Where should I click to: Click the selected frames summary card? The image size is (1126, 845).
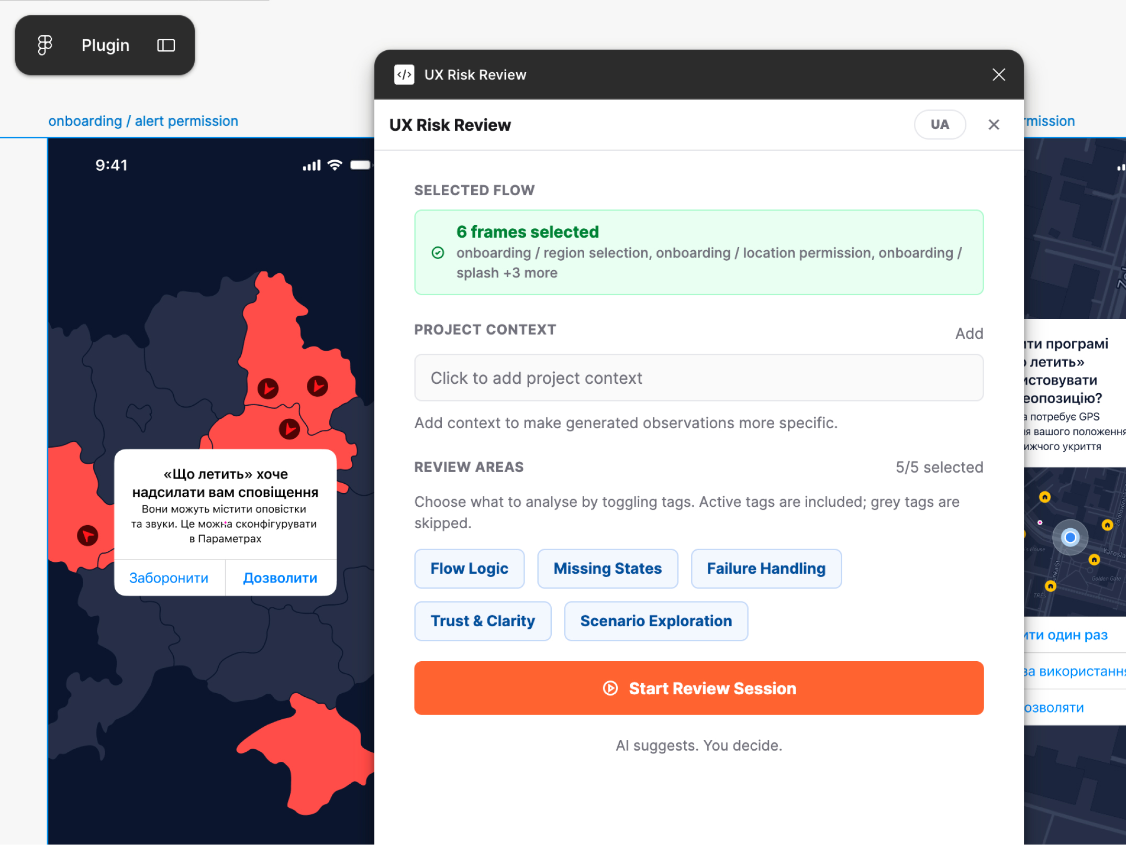pyautogui.click(x=699, y=252)
